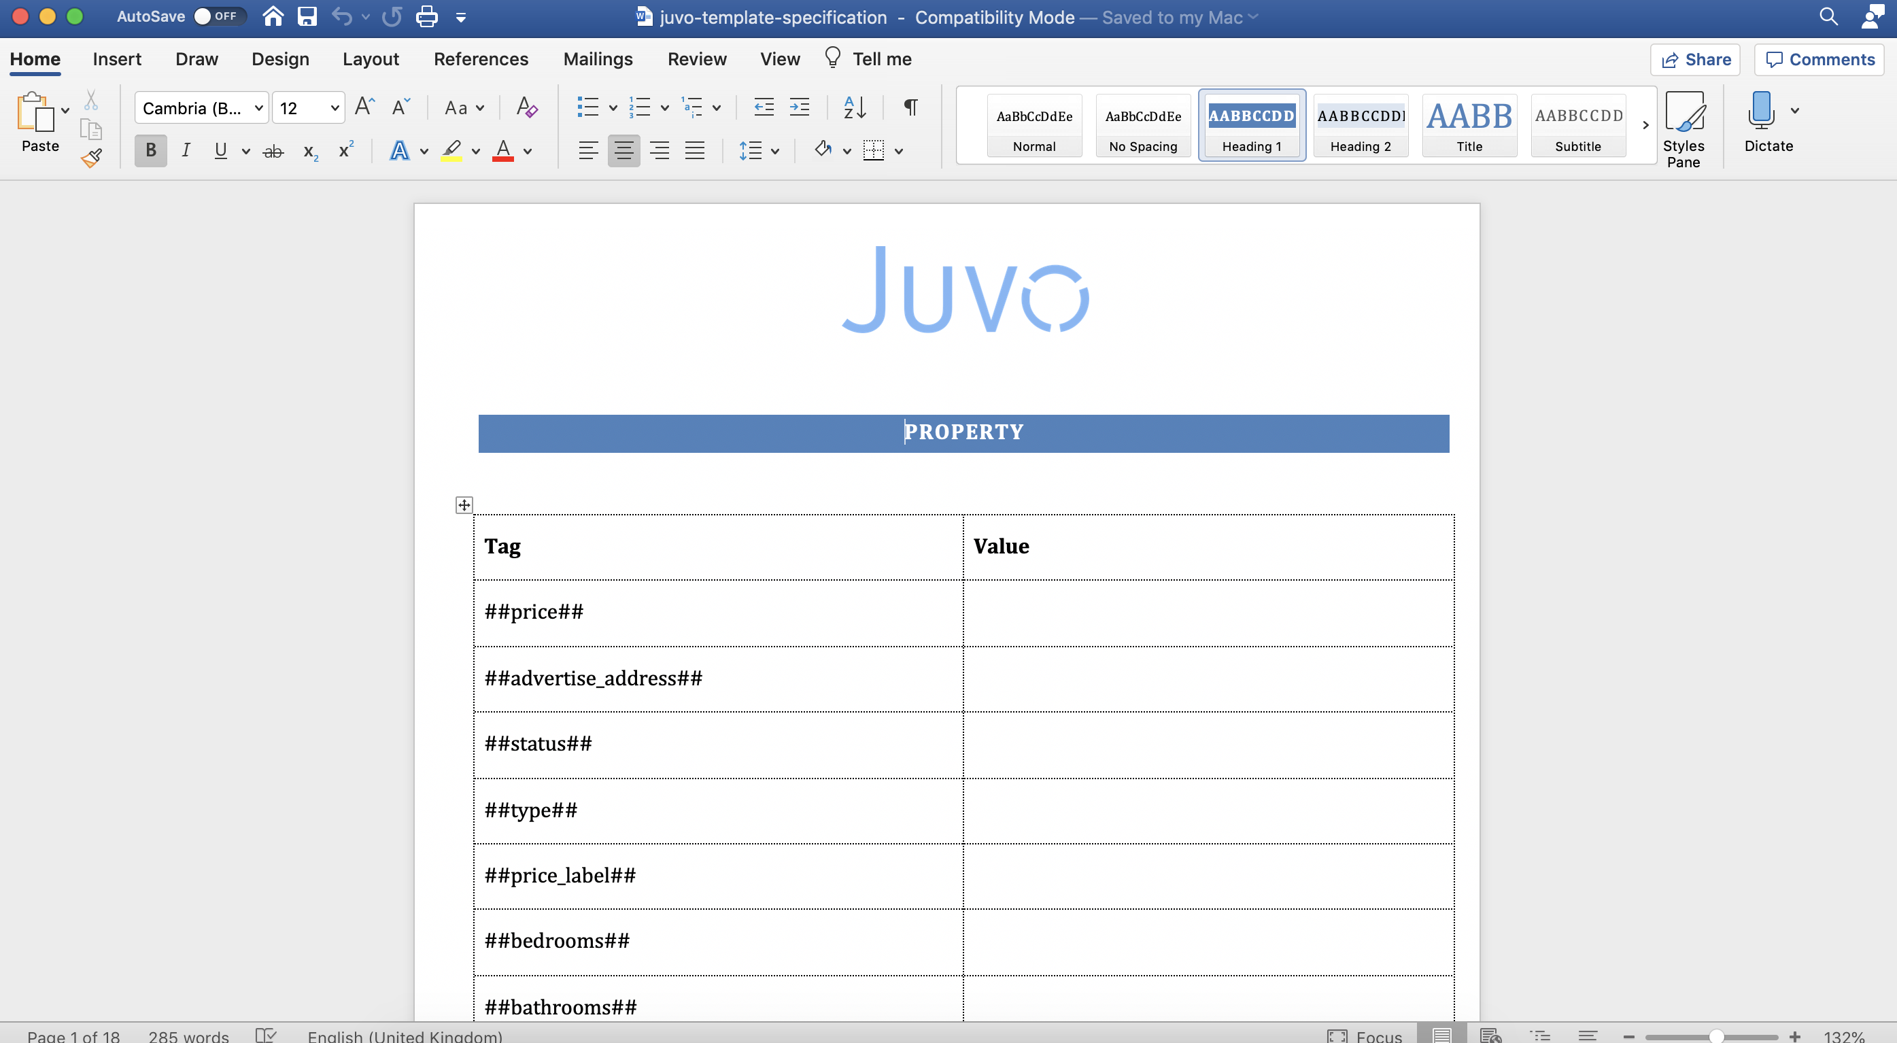Toggle AutoSave switch on
Viewport: 1897px width, 1043px height.
219,16
